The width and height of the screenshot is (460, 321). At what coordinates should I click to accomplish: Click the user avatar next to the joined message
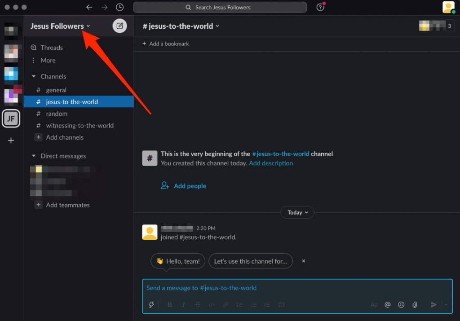(x=150, y=232)
